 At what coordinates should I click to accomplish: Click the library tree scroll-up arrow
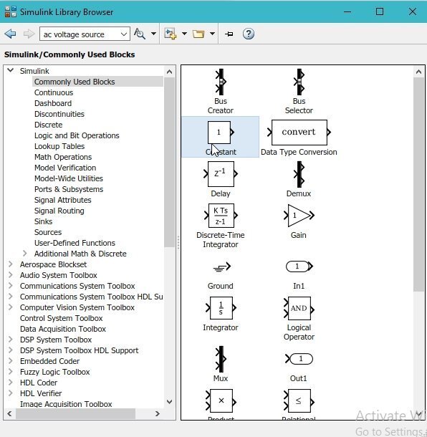pyautogui.click(x=169, y=72)
